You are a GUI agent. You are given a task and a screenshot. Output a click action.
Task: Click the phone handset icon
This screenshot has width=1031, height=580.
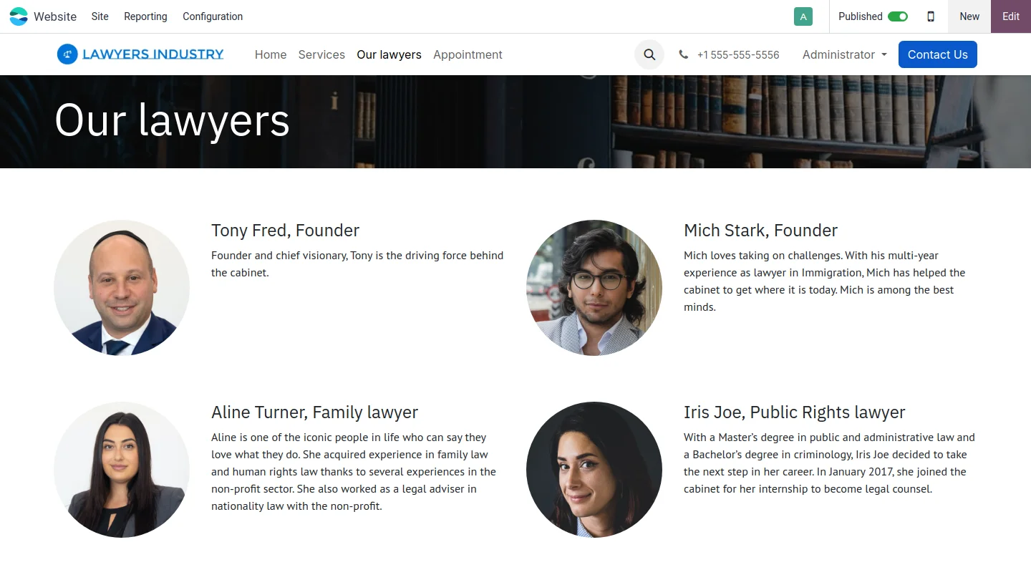[684, 54]
